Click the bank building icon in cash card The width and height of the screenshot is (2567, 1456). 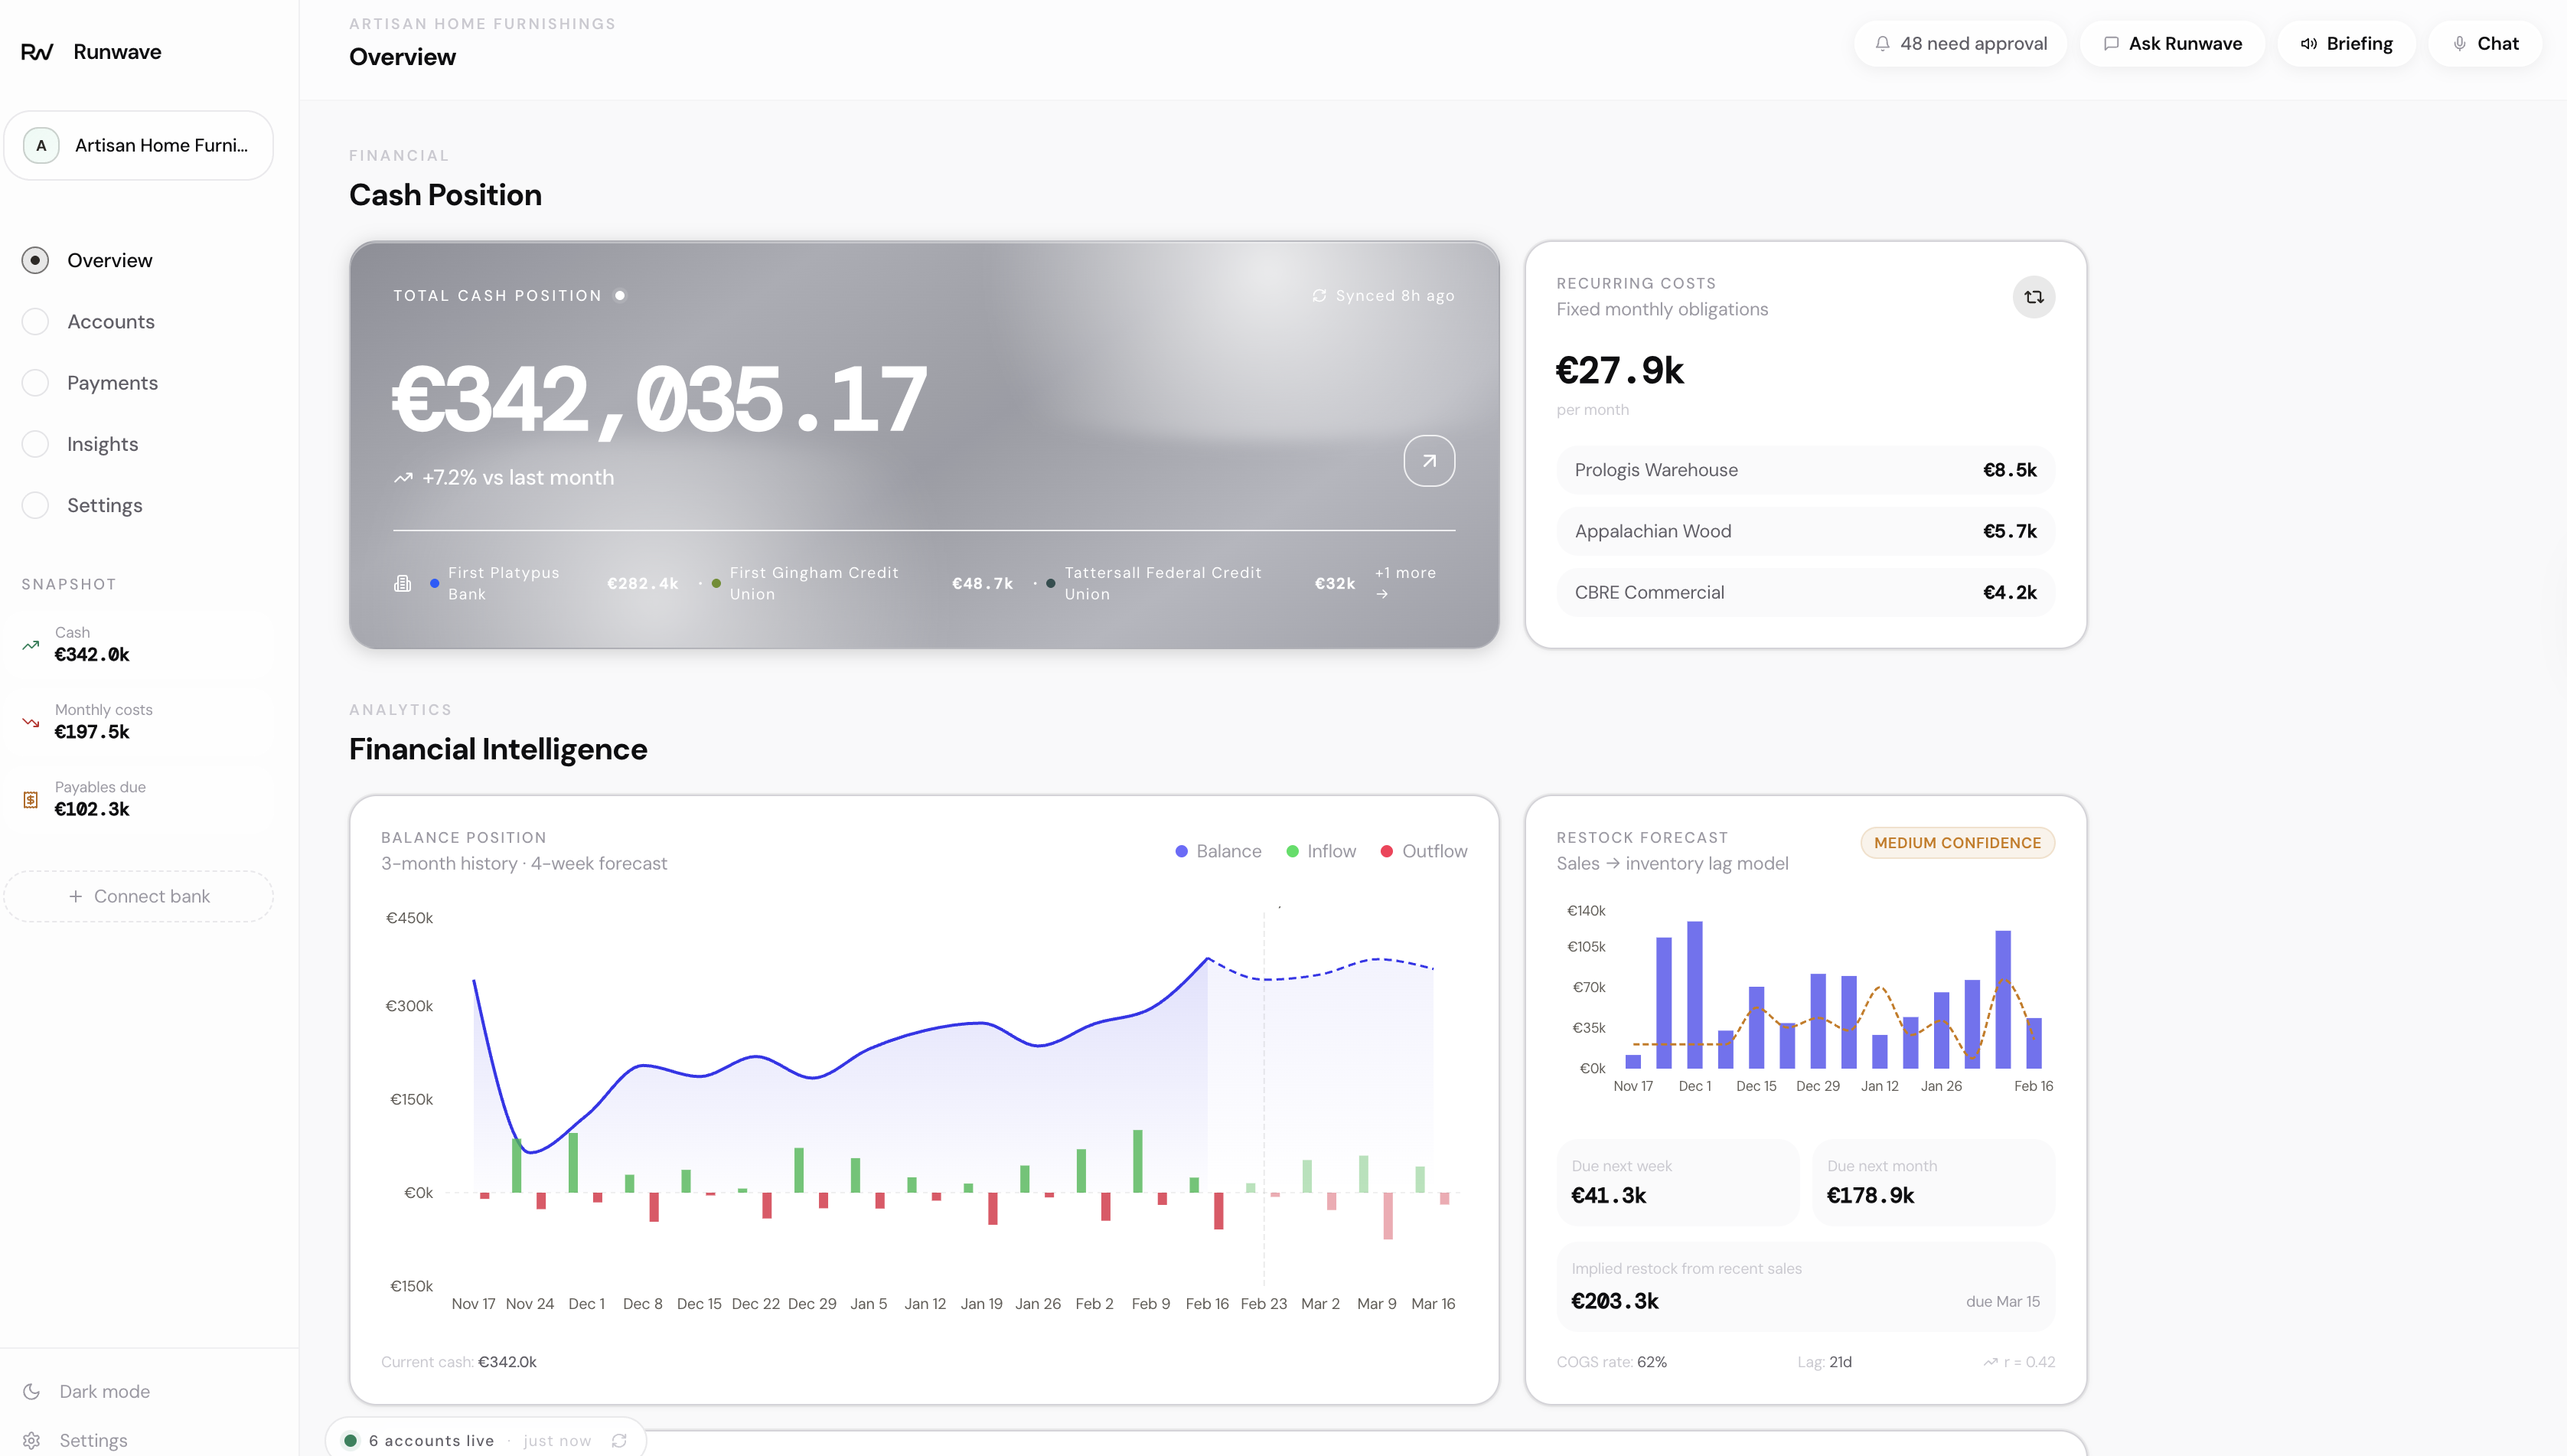(403, 583)
